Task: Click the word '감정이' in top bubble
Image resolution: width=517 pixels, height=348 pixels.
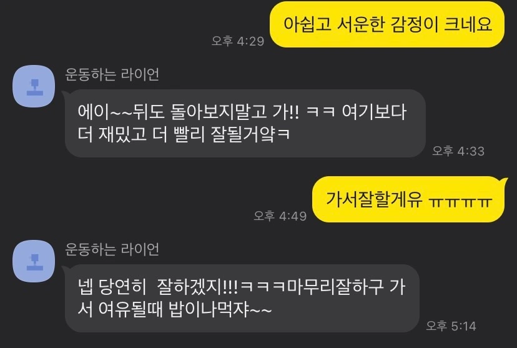Action: [414, 24]
